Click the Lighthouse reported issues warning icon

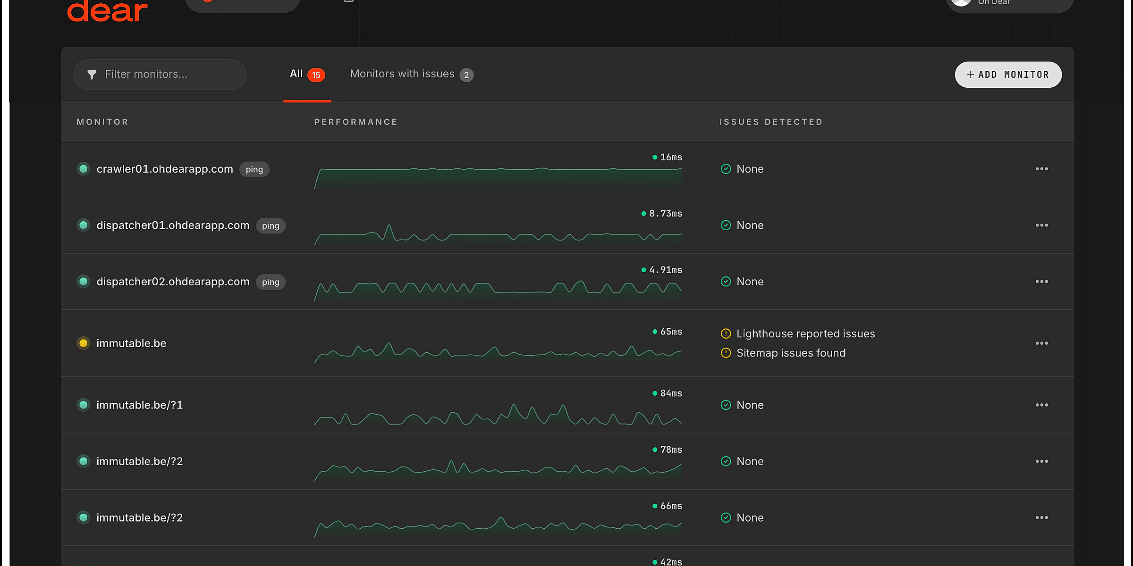(726, 333)
